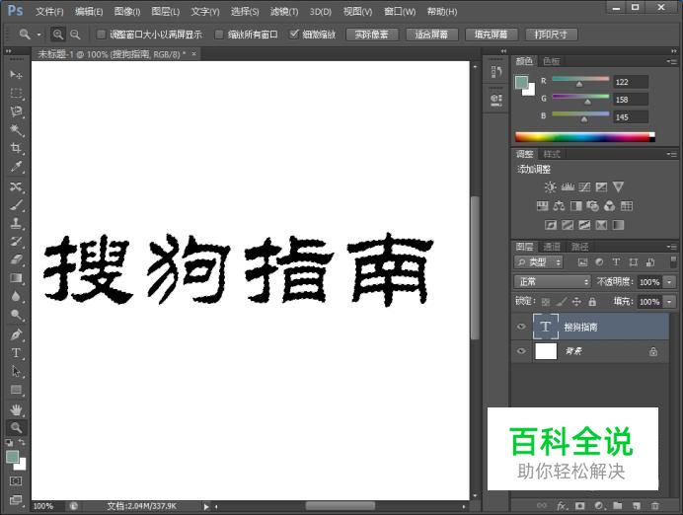
Task: Select the Blur tool
Action: pos(16,296)
